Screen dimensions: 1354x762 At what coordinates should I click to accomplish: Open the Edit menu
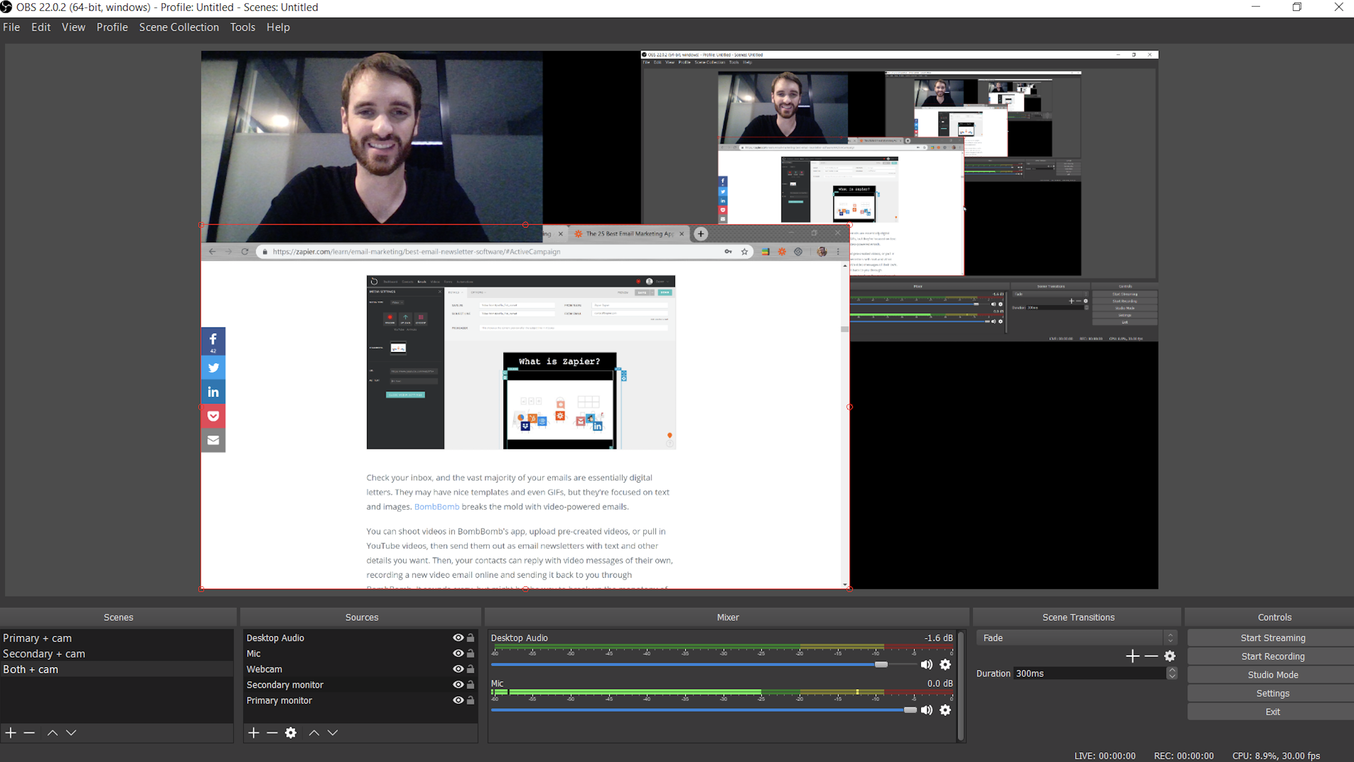pos(40,27)
